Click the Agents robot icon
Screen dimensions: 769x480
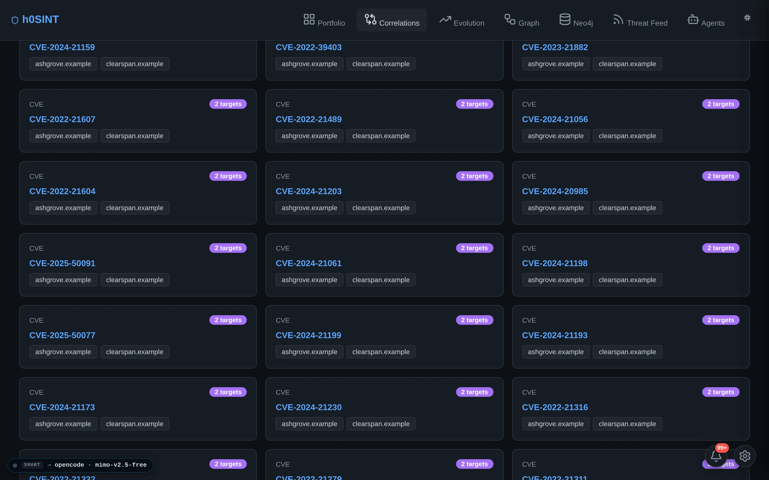pyautogui.click(x=693, y=19)
